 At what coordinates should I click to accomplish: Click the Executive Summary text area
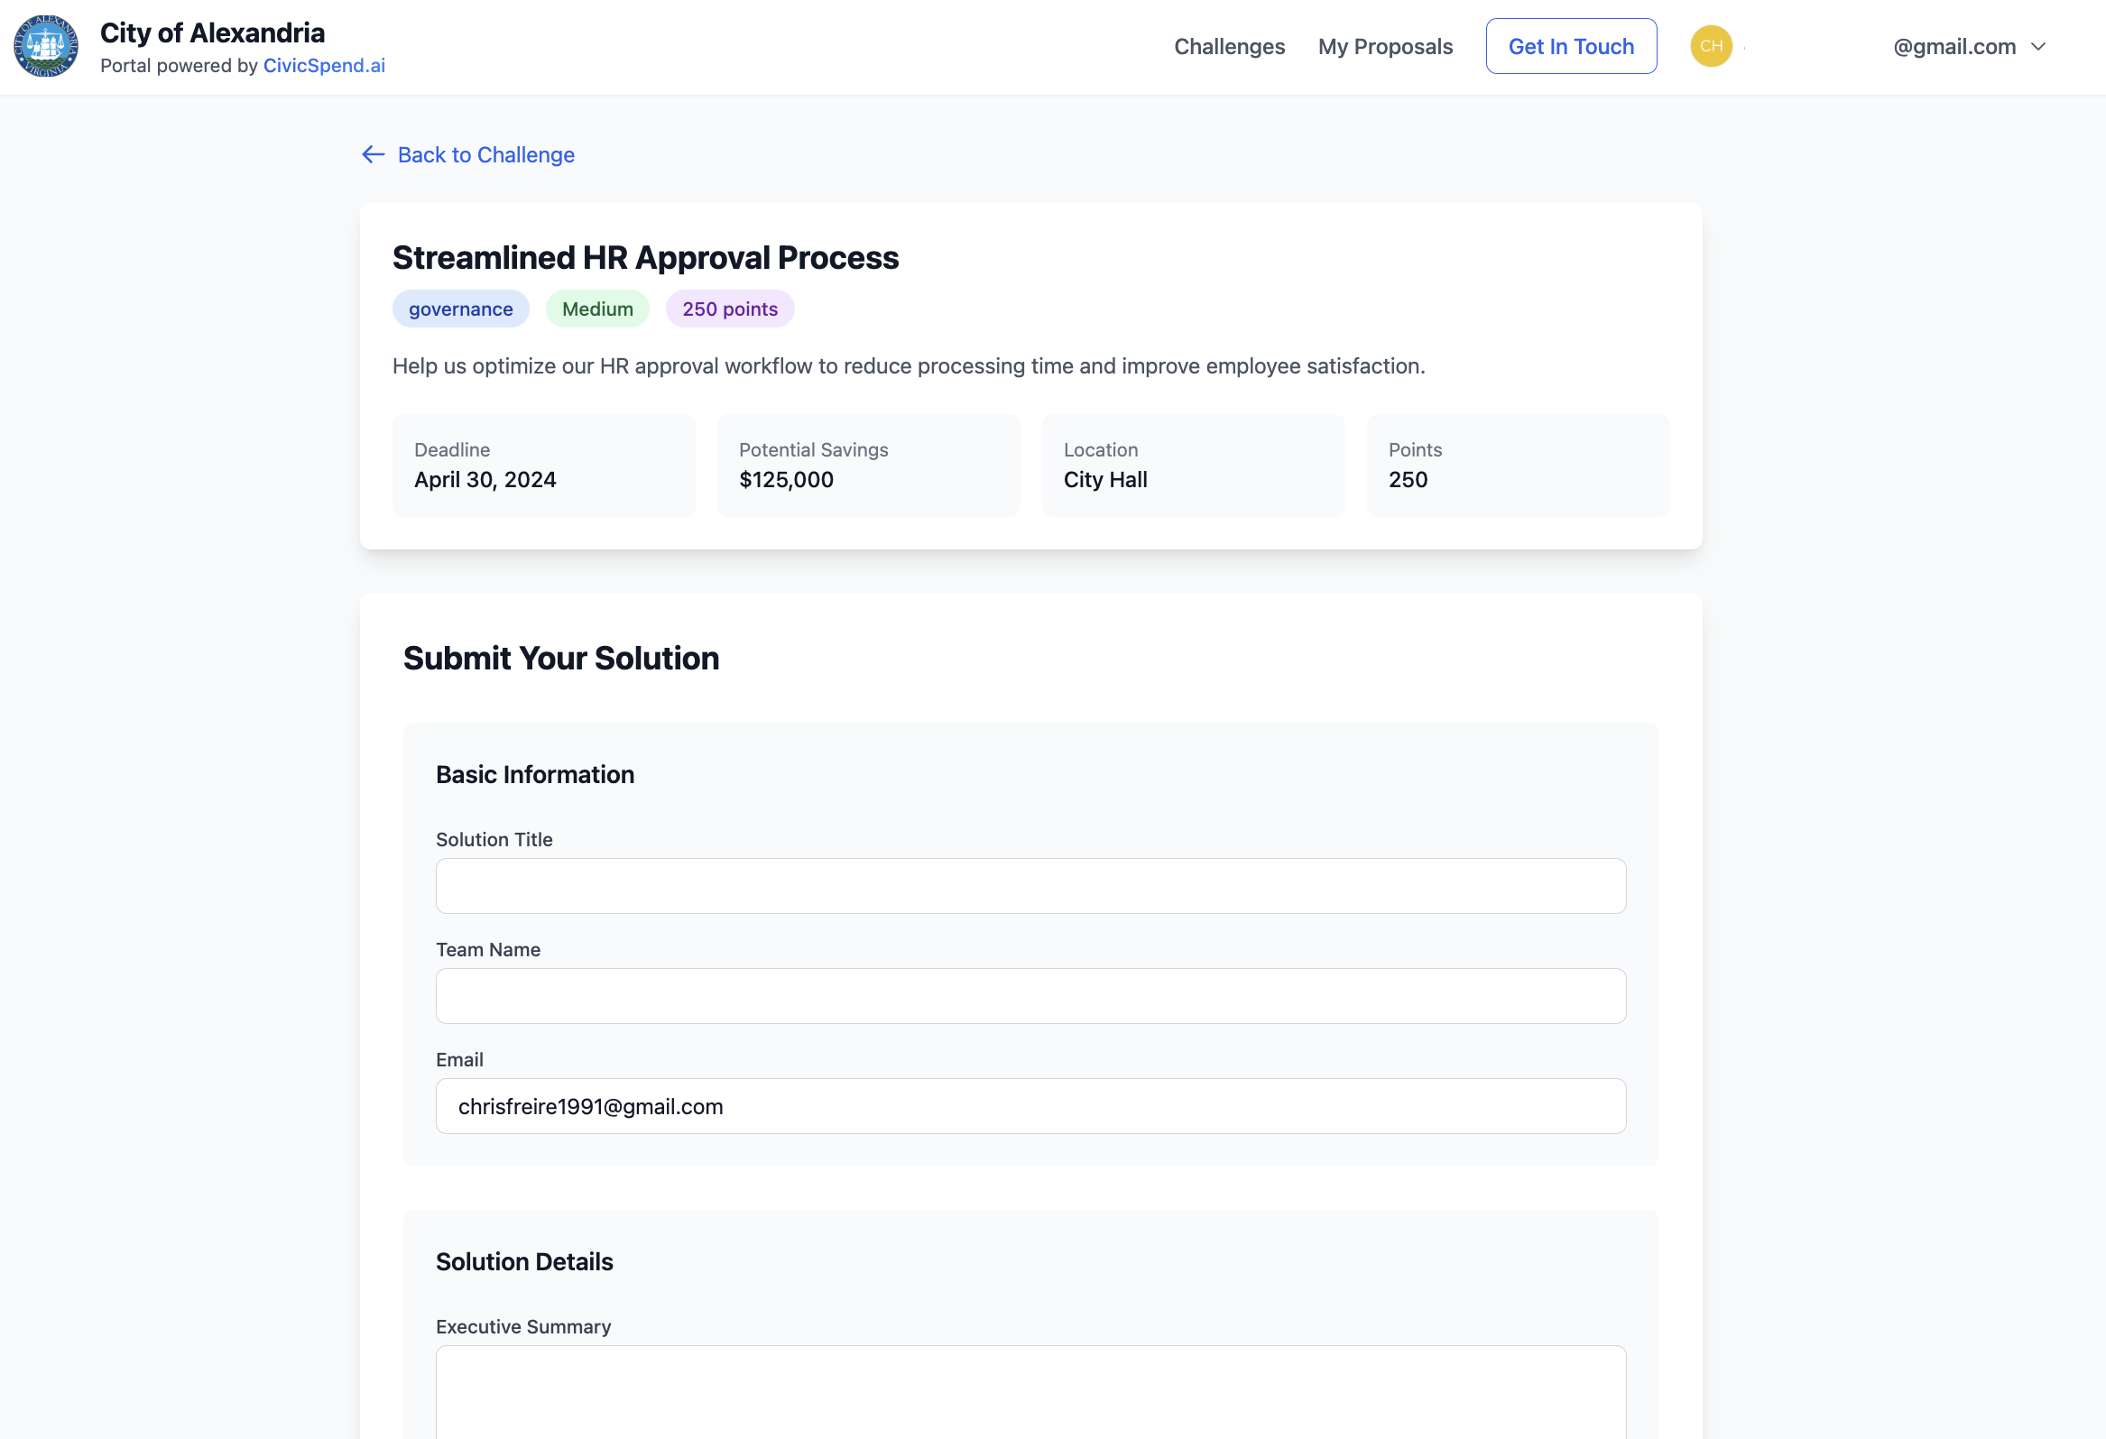pyautogui.click(x=1030, y=1391)
